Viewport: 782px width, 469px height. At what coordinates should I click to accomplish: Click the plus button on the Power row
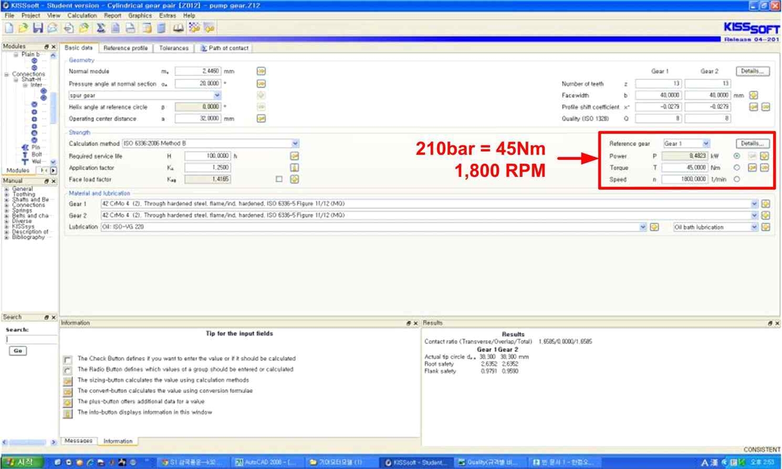click(765, 156)
